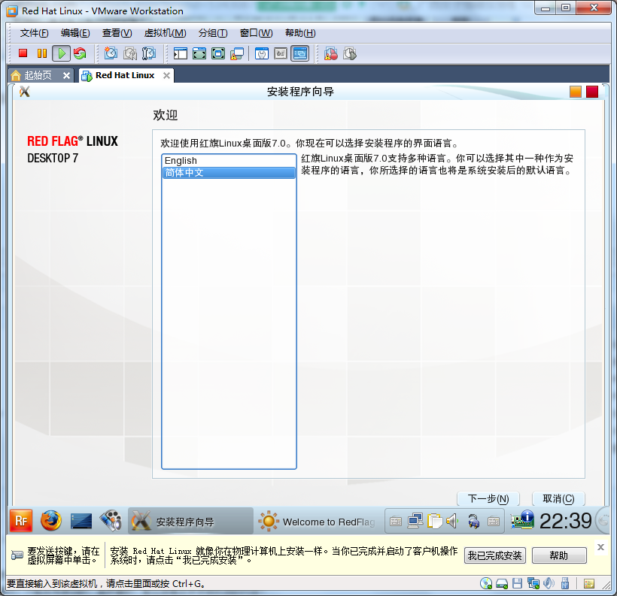Viewport: 617px width, 596px height.
Task: Click the 取消(C) cancel button
Action: (x=558, y=498)
